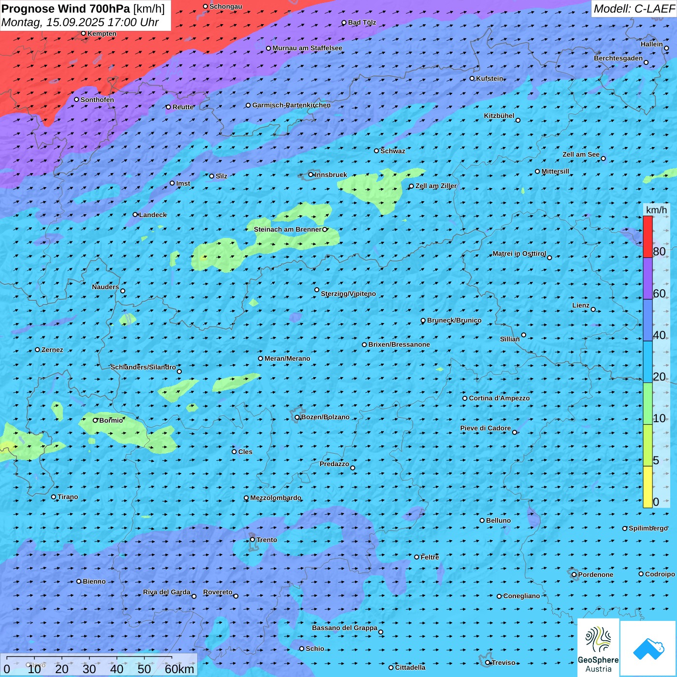Image resolution: width=677 pixels, height=677 pixels.
Task: Click the 'Mittersill' label
Action: tap(556, 171)
